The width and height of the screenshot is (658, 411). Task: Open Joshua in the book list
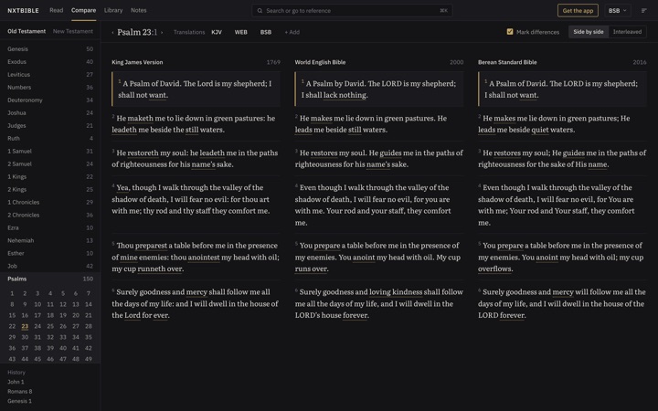tap(50, 113)
